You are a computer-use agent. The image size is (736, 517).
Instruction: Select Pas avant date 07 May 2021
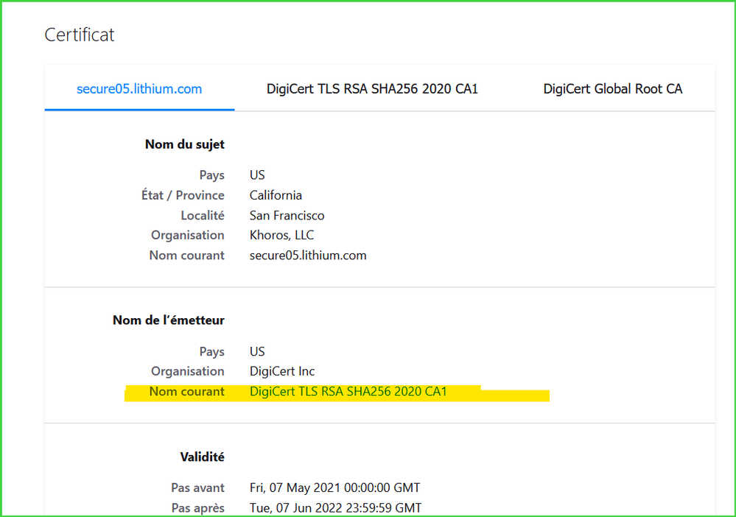pyautogui.click(x=334, y=488)
